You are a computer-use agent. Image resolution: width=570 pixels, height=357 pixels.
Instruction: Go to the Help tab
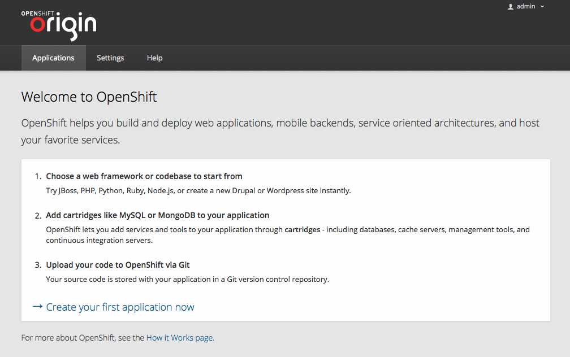(x=154, y=58)
